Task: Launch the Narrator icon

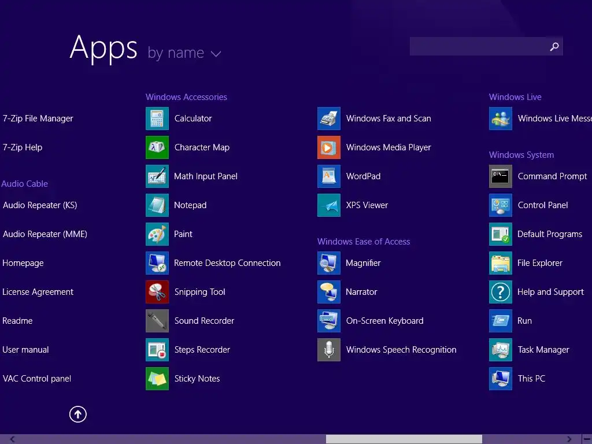Action: pos(329,292)
